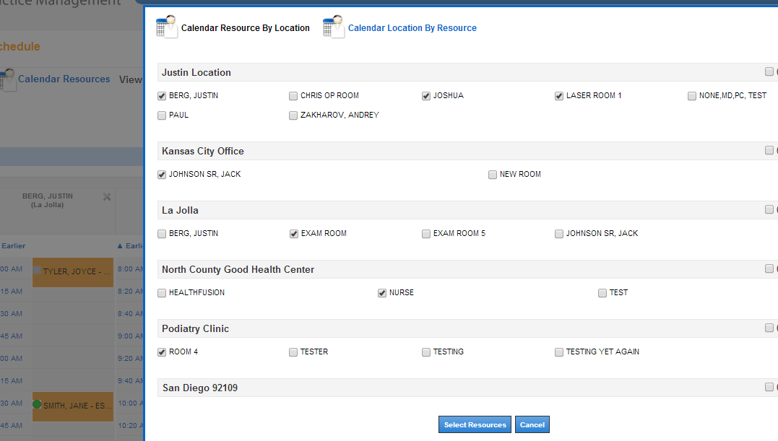Image resolution: width=778 pixels, height=441 pixels.
Task: Click the green status dot on SMITH, JANE appointment
Action: (37, 405)
